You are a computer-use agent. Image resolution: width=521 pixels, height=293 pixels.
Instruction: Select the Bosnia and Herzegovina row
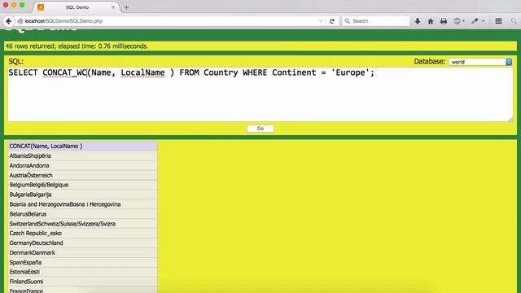[x=82, y=204]
